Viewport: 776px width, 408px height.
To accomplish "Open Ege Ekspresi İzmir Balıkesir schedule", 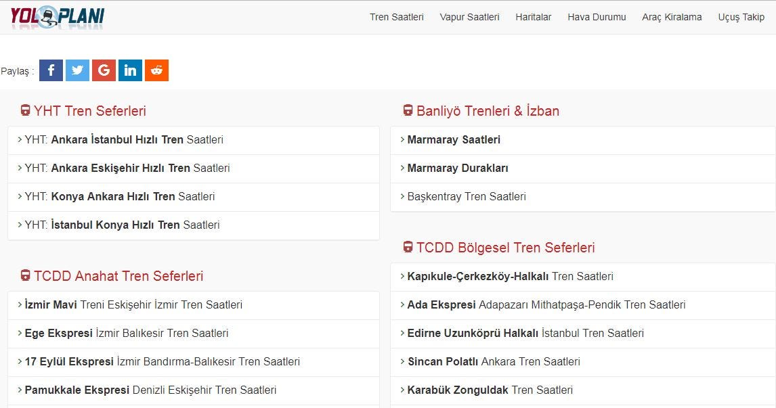I will [x=127, y=333].
